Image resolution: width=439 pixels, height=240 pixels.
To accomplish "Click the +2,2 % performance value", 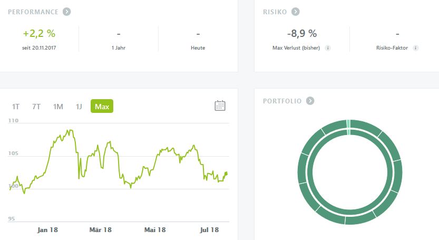I will (40, 34).
